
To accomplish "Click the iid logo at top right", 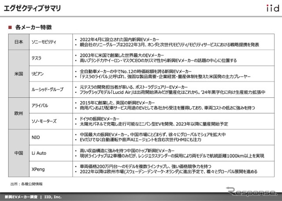I will [x=273, y=8].
